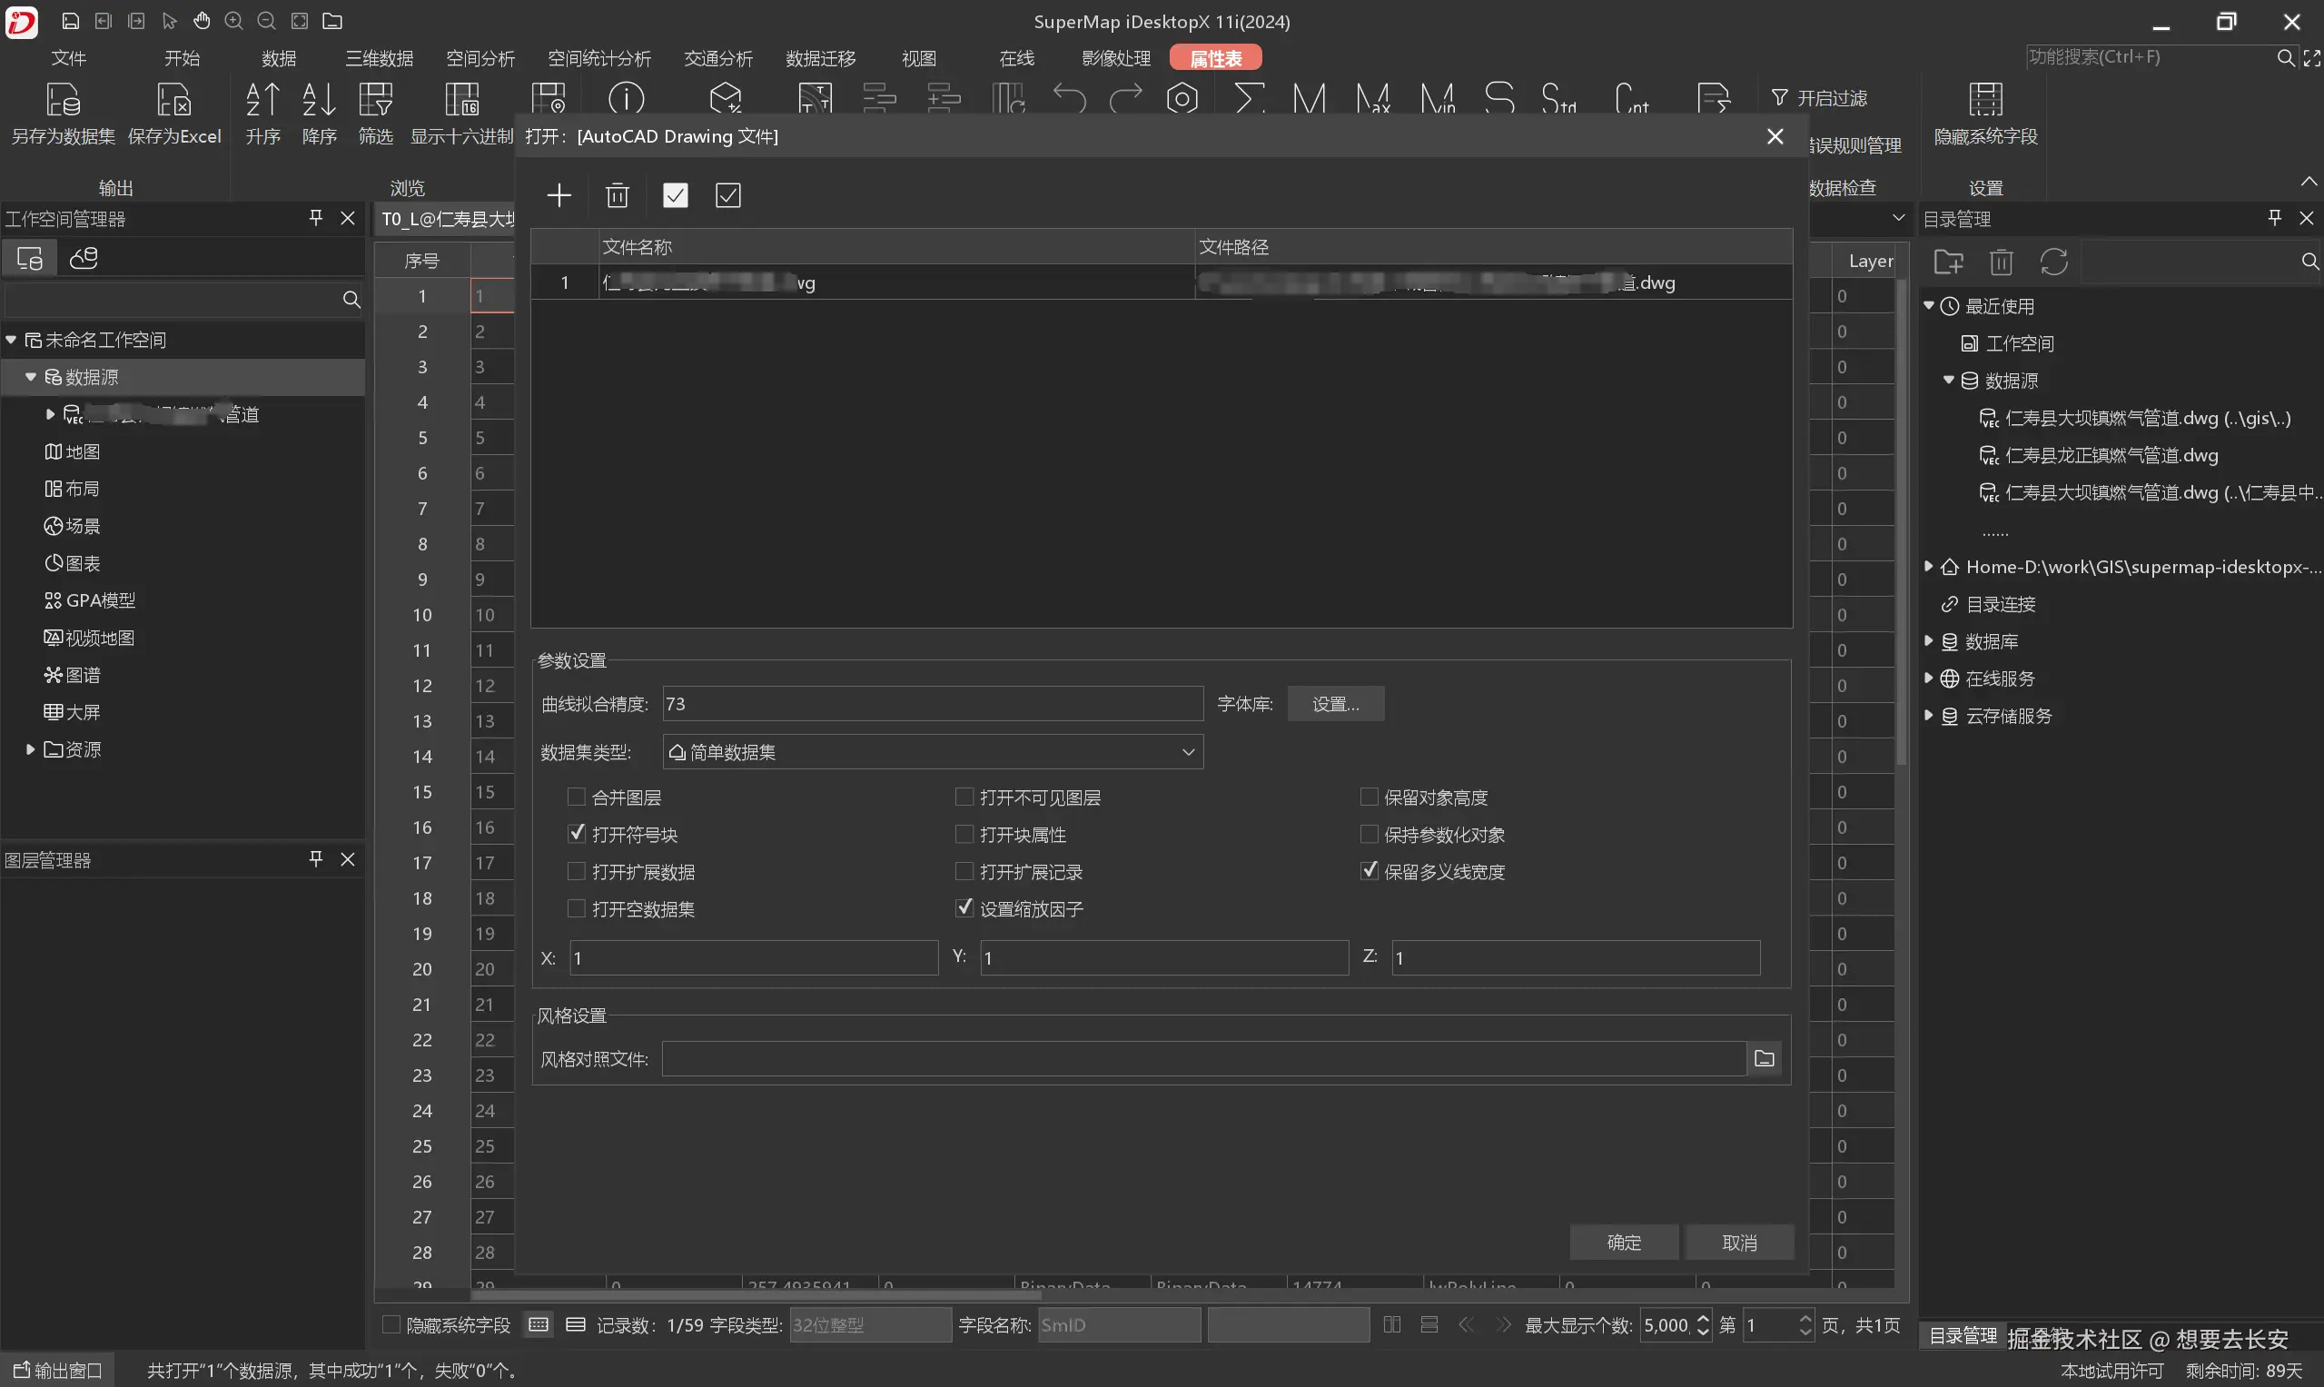Switch to the 开始 ribbon tab
2324x1387 pixels.
[183, 58]
